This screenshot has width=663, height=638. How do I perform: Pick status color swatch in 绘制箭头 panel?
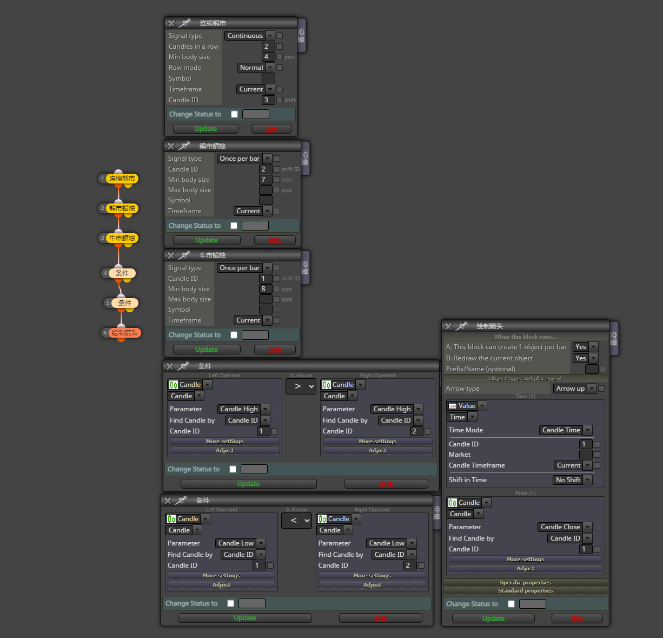[x=533, y=604]
